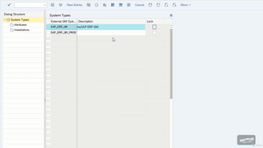The width and height of the screenshot is (263, 148).
Task: Open the transaction command field dropdown
Action: pos(45,5)
